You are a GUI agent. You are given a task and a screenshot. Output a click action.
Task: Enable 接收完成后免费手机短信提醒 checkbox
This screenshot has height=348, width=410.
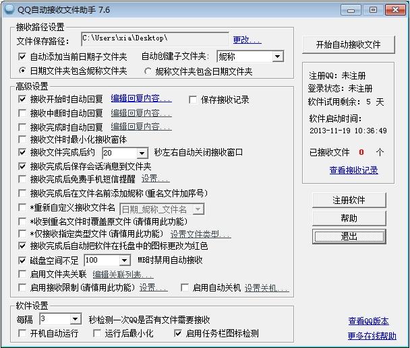(x=22, y=179)
